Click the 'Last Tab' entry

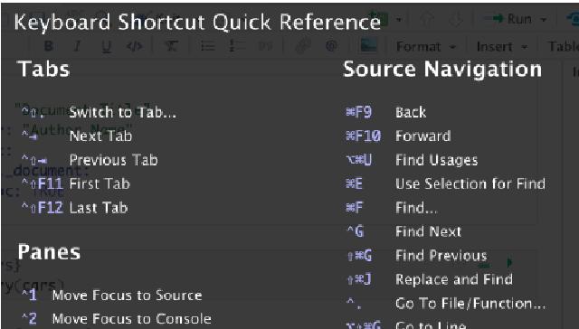99,208
